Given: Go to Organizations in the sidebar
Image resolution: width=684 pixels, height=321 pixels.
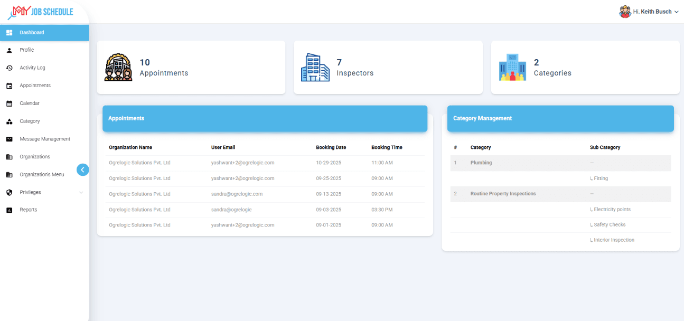Looking at the screenshot, I should [35, 157].
